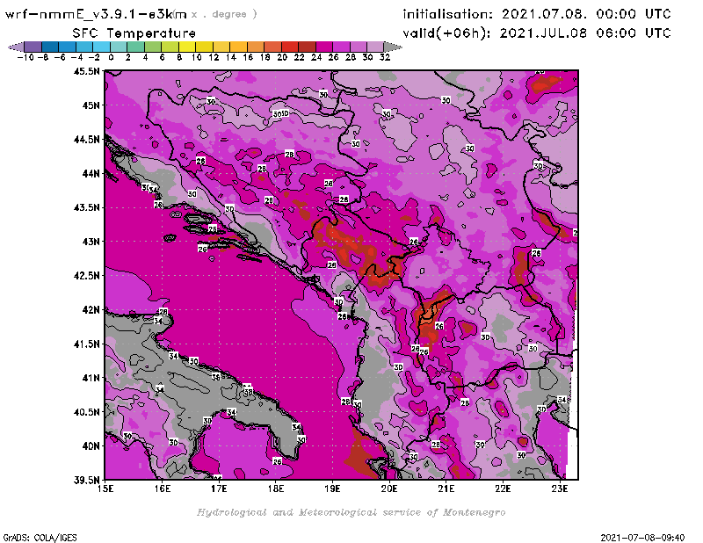Select the legend swatch between 2 and 4
The height and width of the screenshot is (543, 703).
[136, 47]
